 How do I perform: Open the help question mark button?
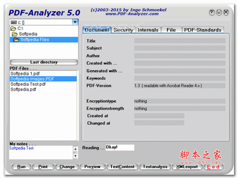(212, 12)
